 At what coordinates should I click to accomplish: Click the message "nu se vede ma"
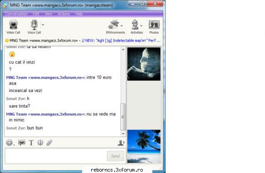coord(101,114)
